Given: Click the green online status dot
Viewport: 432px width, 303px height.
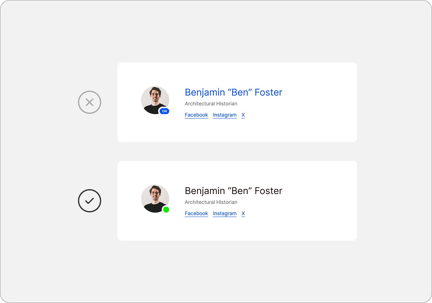Looking at the screenshot, I should click(166, 210).
